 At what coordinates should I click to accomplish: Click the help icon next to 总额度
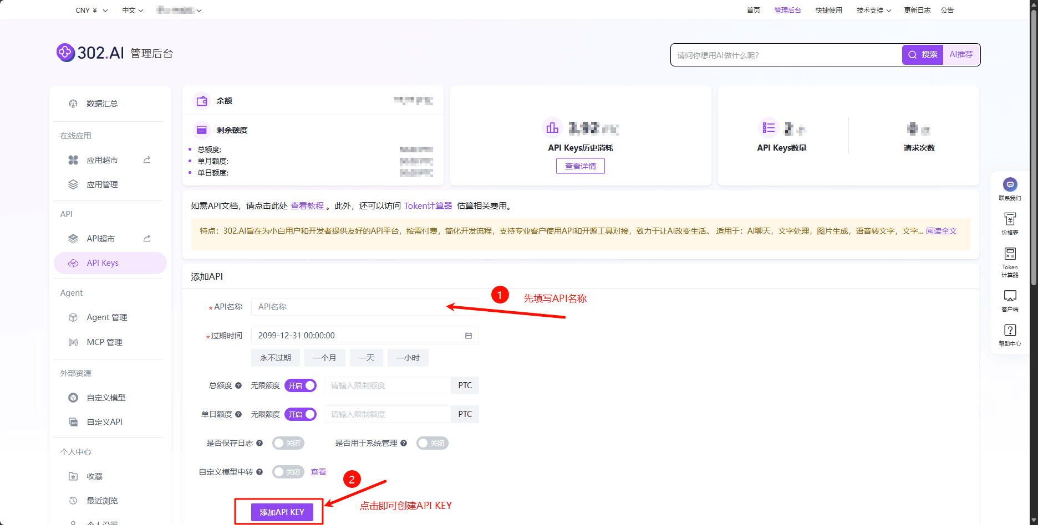(x=238, y=385)
